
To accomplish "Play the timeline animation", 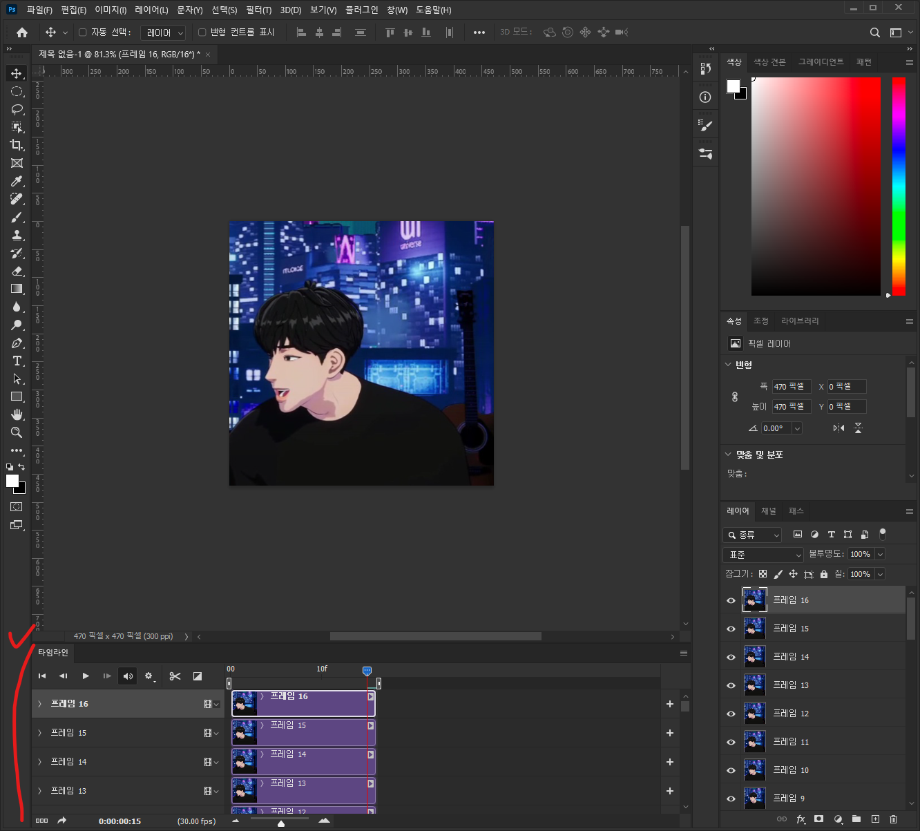I will click(x=86, y=676).
